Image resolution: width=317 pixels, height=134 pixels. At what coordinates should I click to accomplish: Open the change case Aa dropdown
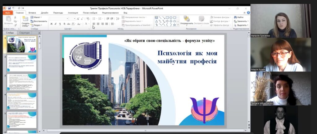(x=80, y=24)
